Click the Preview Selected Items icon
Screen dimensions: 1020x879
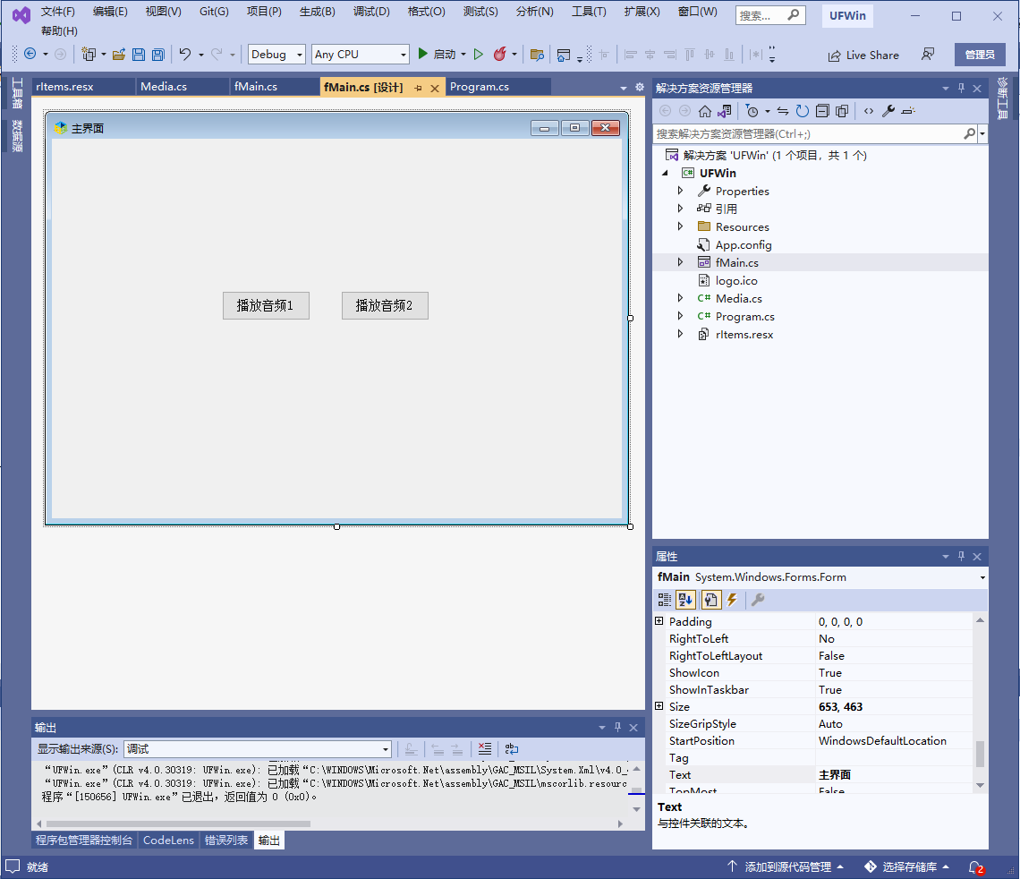click(x=909, y=111)
